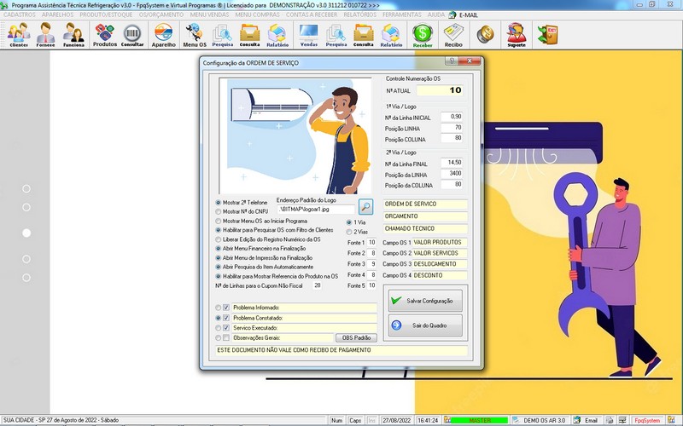Screen dimensions: 683x426
Task: Click the Fornece toolbar icon
Action: point(46,35)
